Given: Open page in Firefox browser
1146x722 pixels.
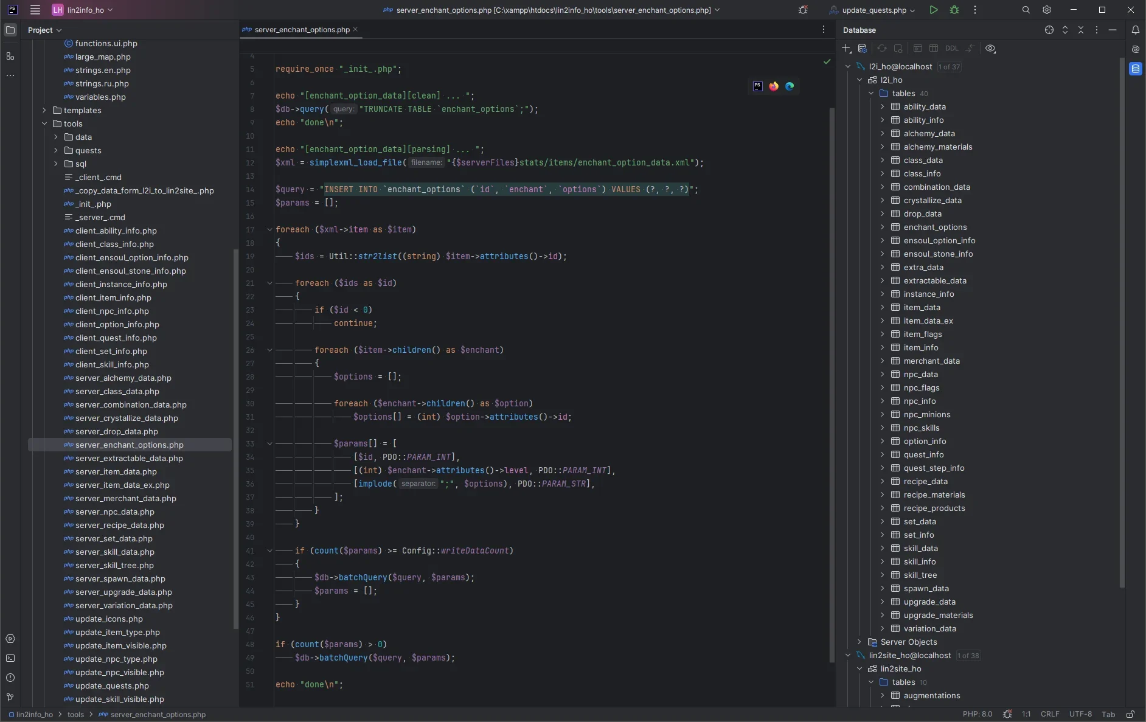Looking at the screenshot, I should (774, 86).
